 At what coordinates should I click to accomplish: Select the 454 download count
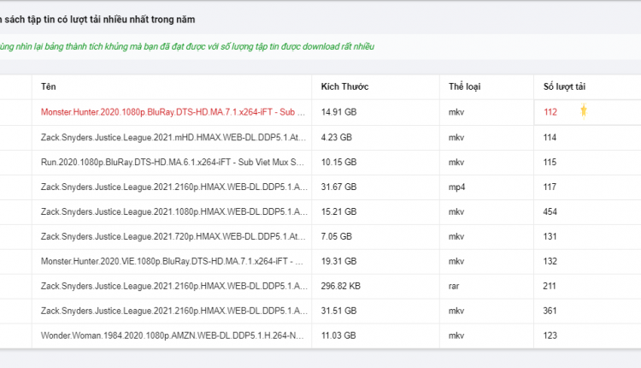pos(550,211)
